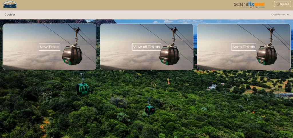
Task: Open the New Ticket label button
Action: click(49, 47)
